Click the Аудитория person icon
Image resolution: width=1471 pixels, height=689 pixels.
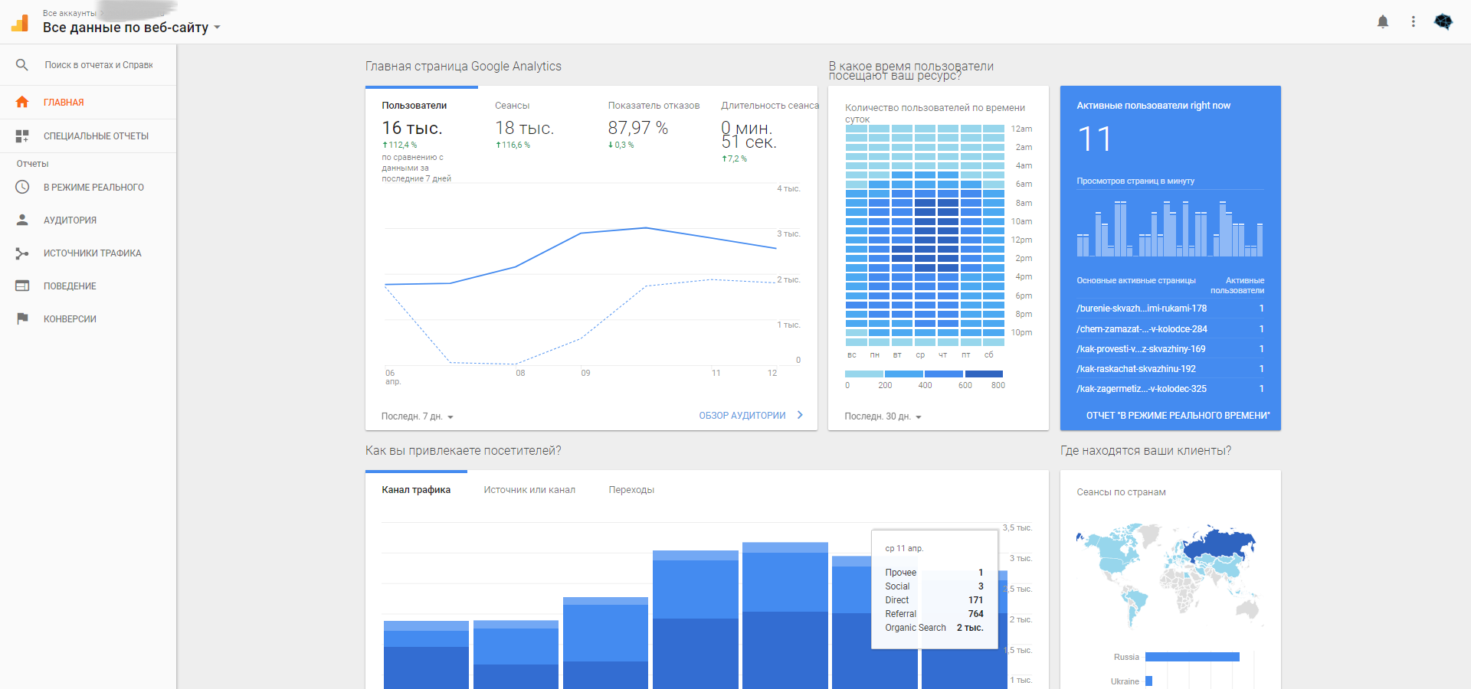(22, 220)
